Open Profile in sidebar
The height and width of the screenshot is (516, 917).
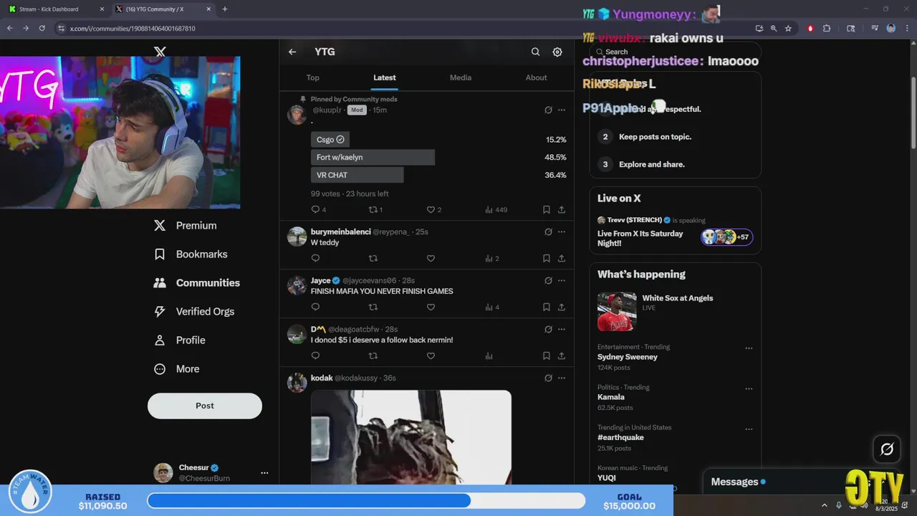point(180,340)
